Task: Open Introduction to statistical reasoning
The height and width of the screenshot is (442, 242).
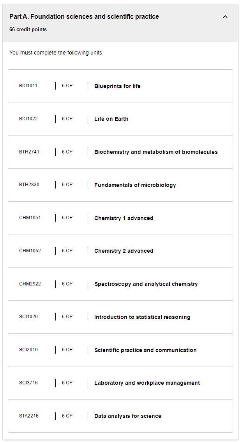Action: pos(120,317)
